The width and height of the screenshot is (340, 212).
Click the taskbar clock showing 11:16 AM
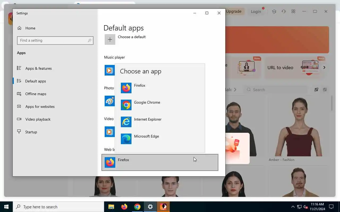click(317, 207)
